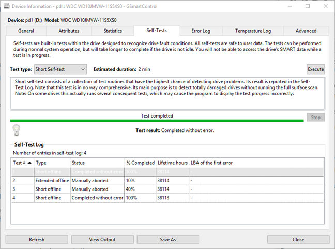Viewport: 335px width, 249px height.
Task: Select test entry number 4
Action: 167,198
